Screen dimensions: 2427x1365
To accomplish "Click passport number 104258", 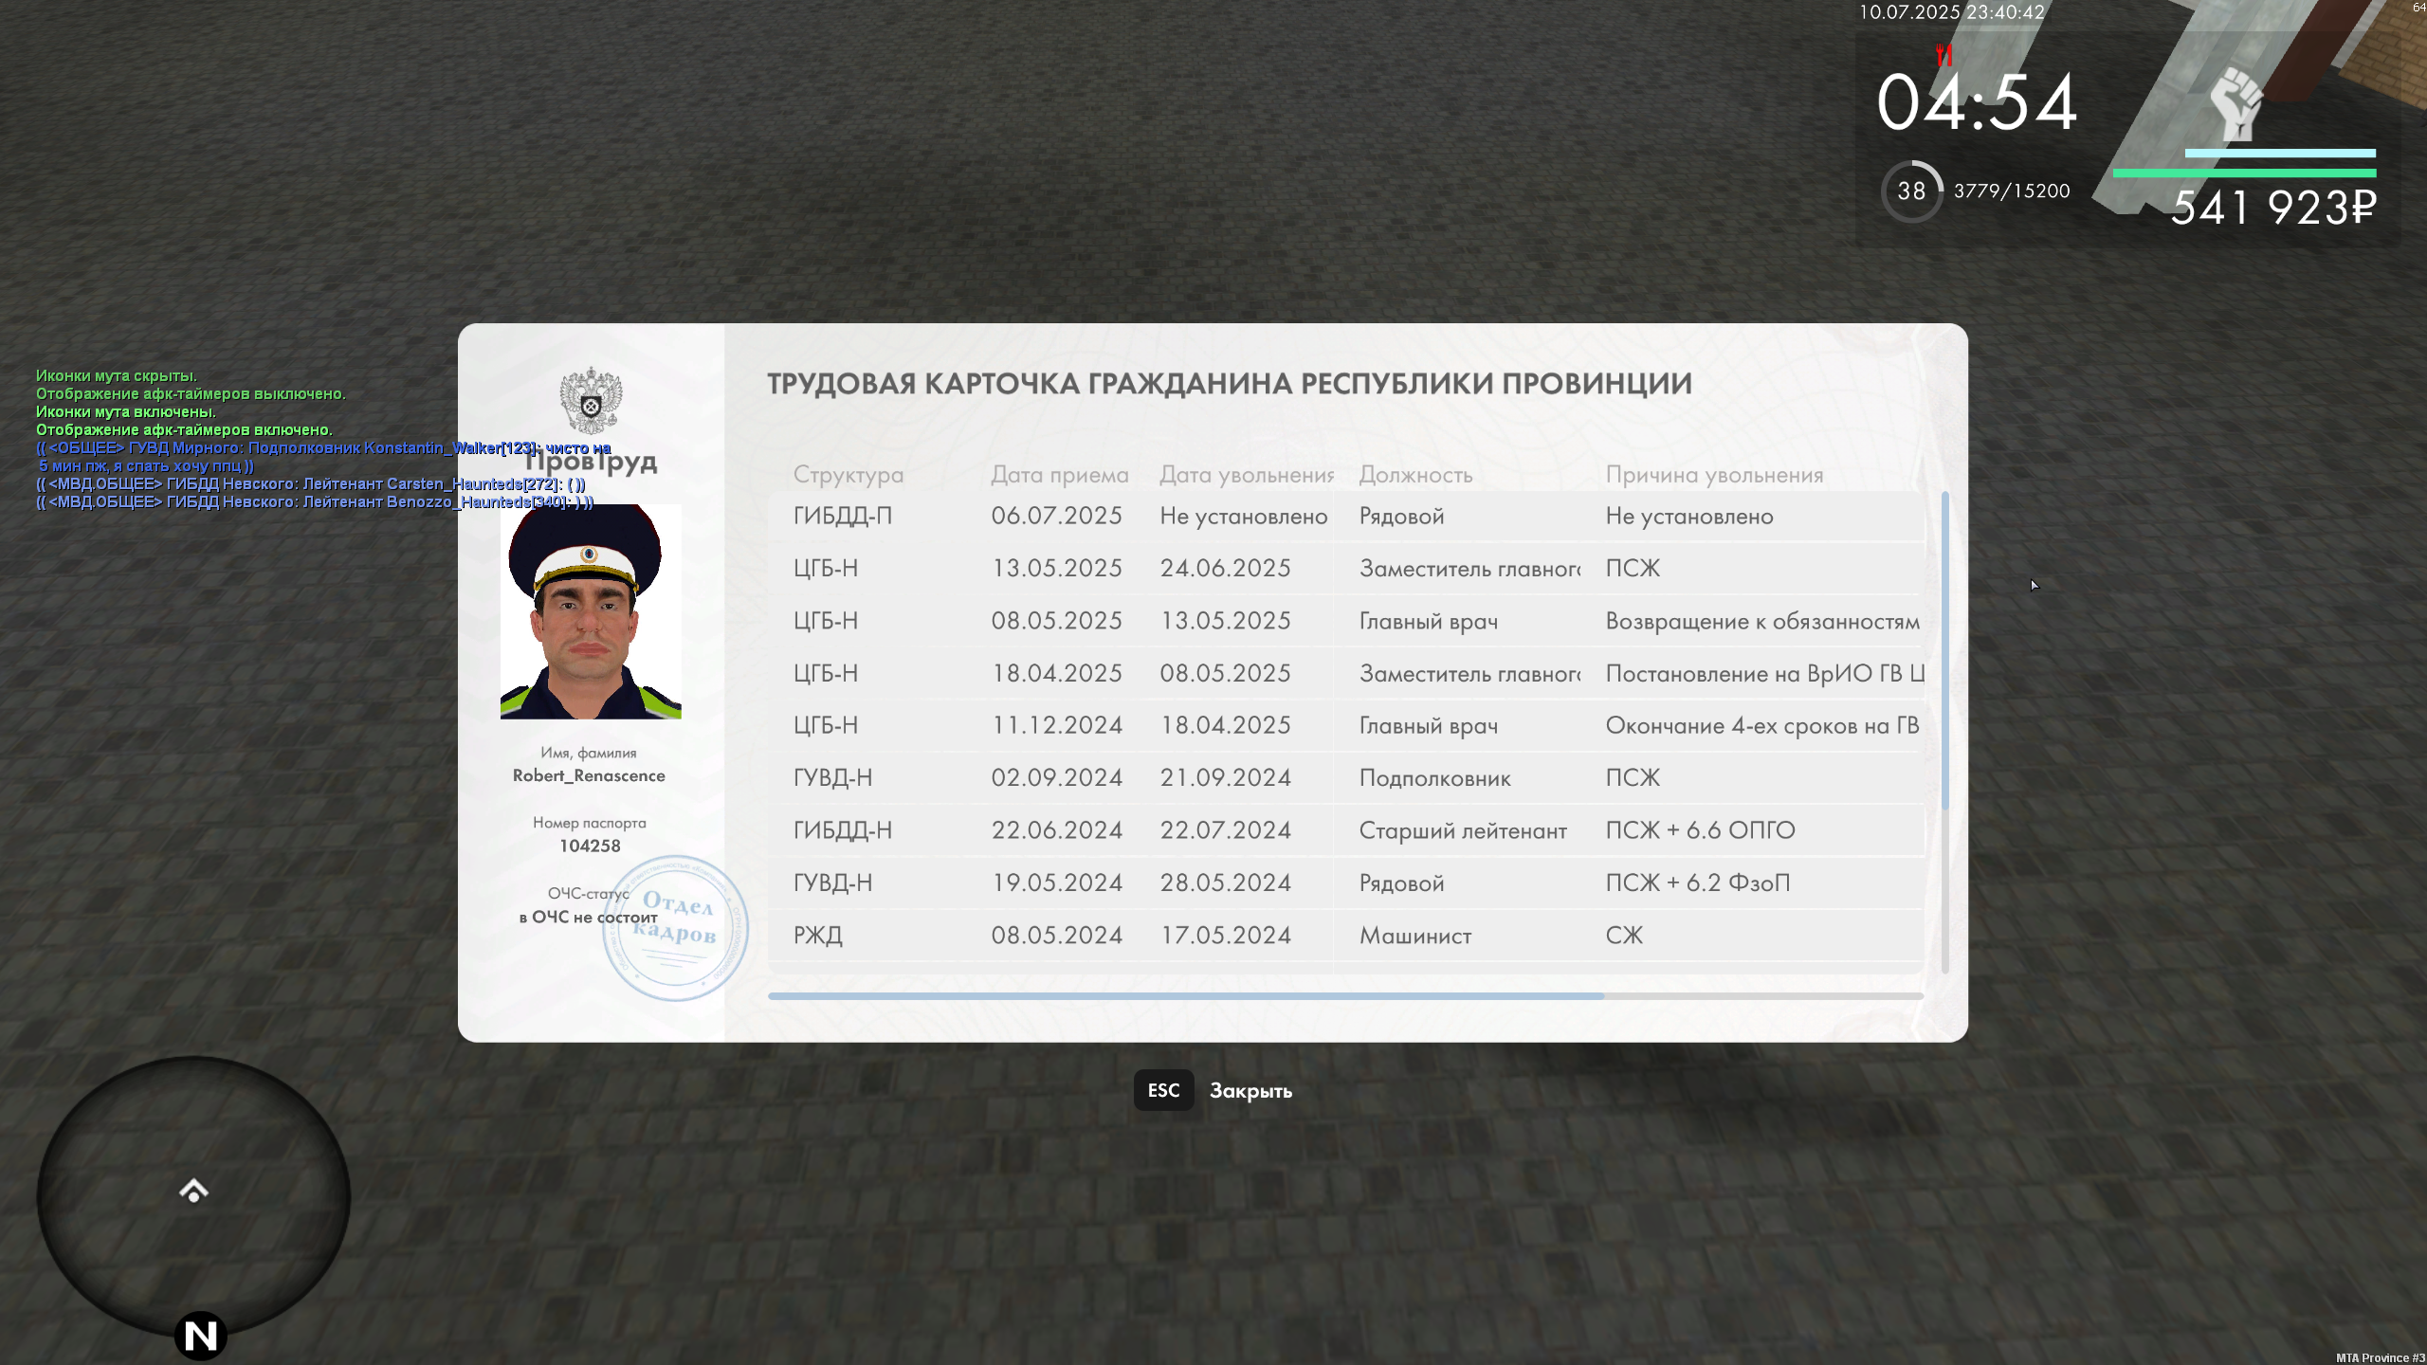I will coord(590,846).
